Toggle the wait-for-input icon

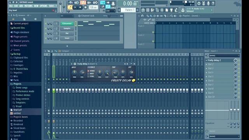(77, 3)
